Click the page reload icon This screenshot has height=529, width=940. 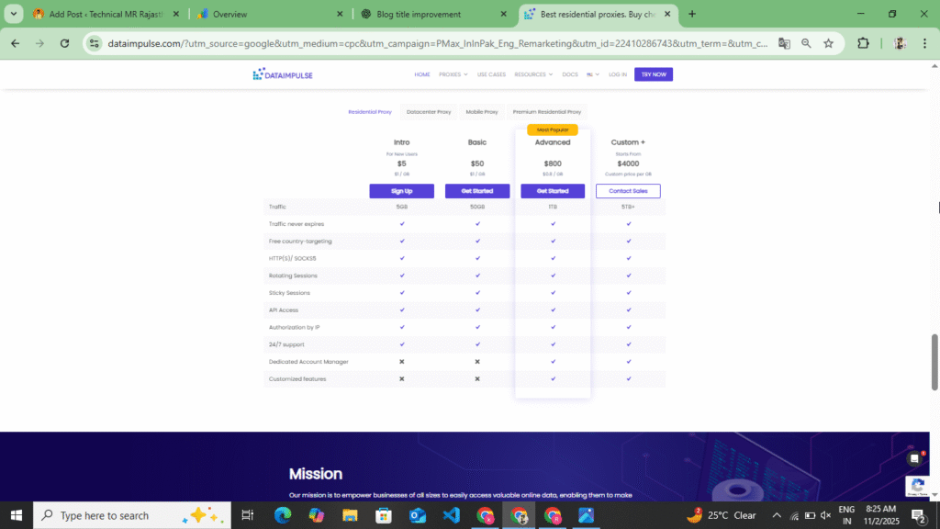[x=63, y=43]
